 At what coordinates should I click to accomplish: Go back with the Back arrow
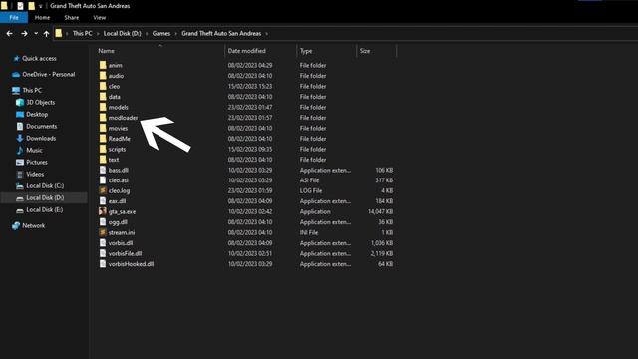(x=9, y=34)
